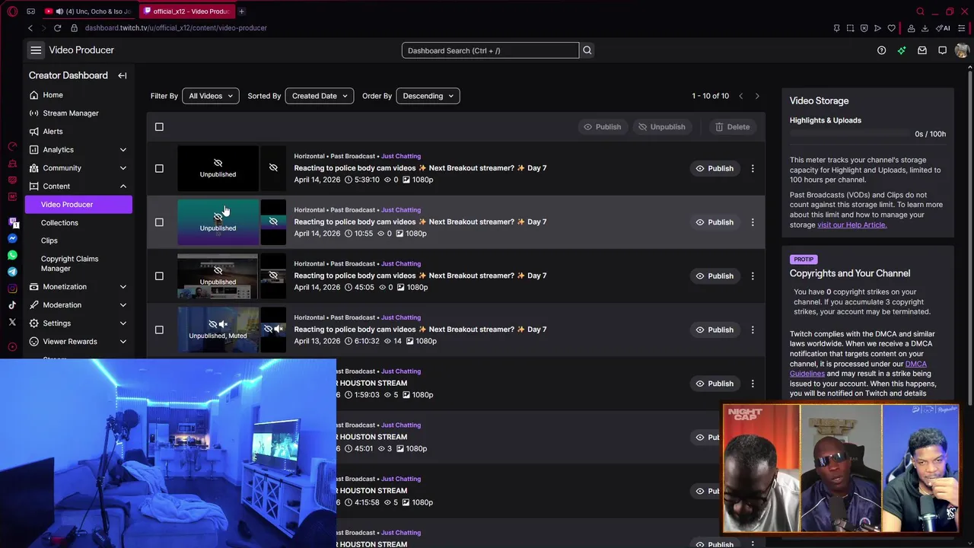This screenshot has height=548, width=974.
Task: Open Twitch panel in Opera sidebar
Action: [12, 222]
